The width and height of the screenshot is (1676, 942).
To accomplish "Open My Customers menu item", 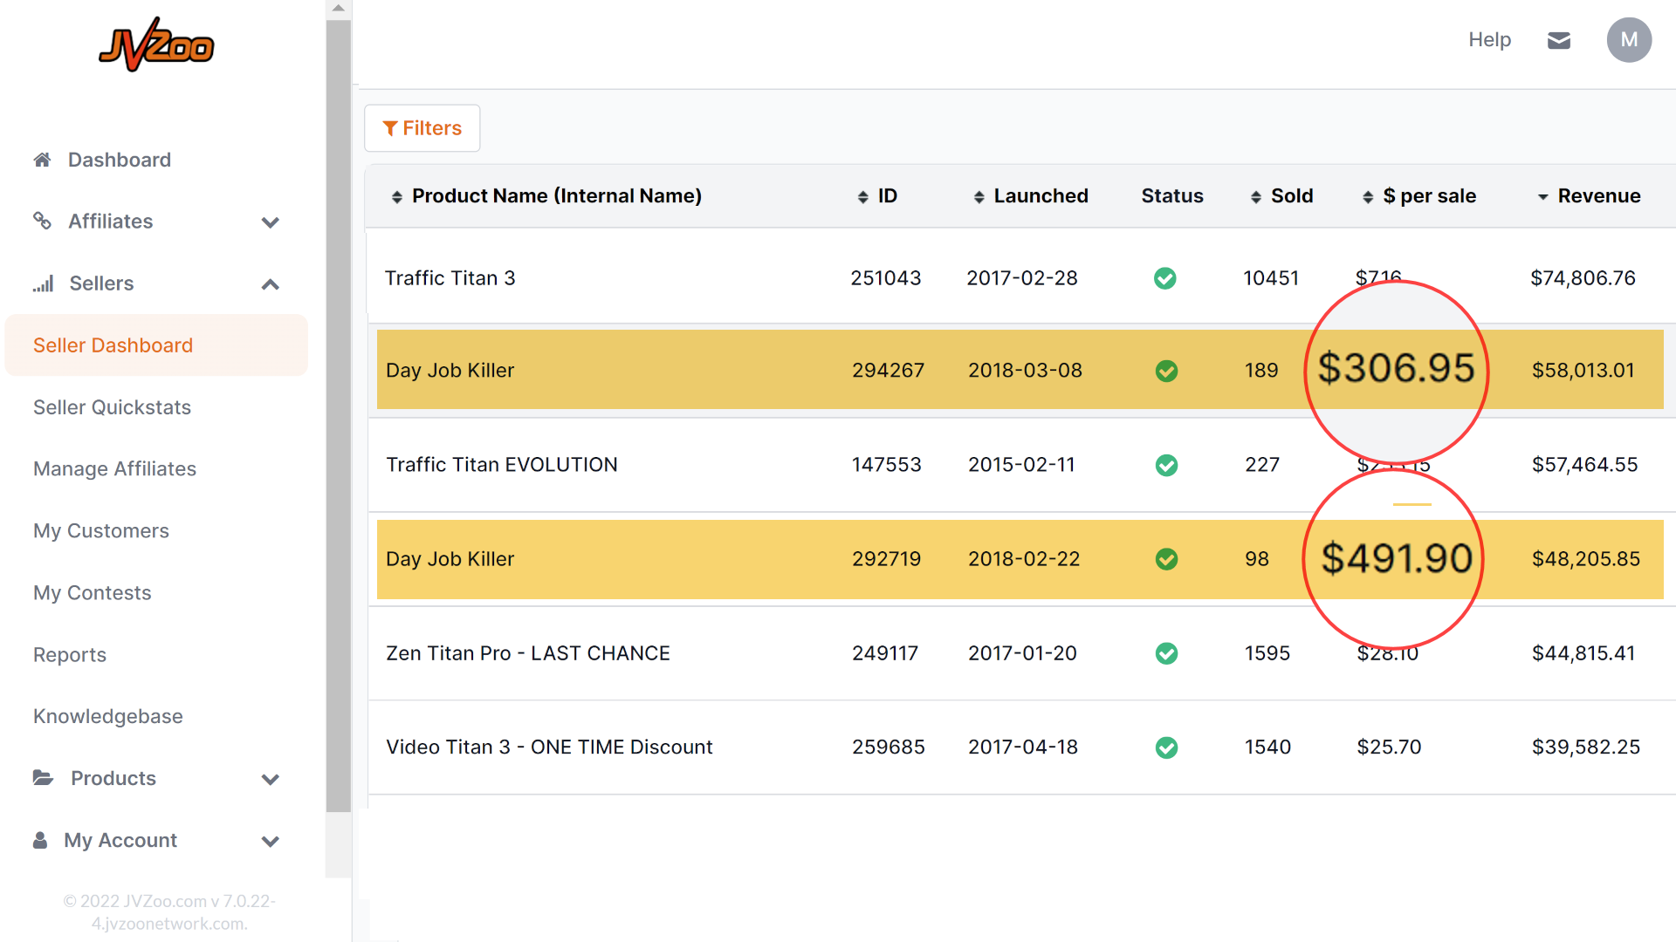I will pos(101,531).
